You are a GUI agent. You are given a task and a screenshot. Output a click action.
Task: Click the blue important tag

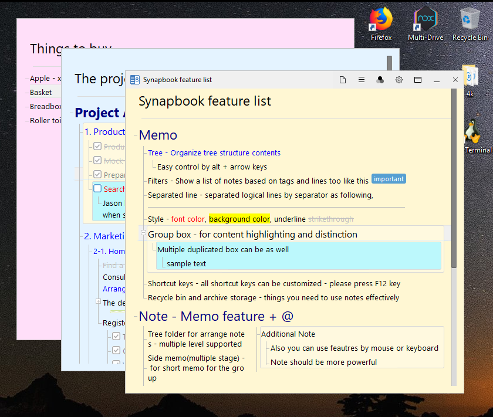(389, 179)
